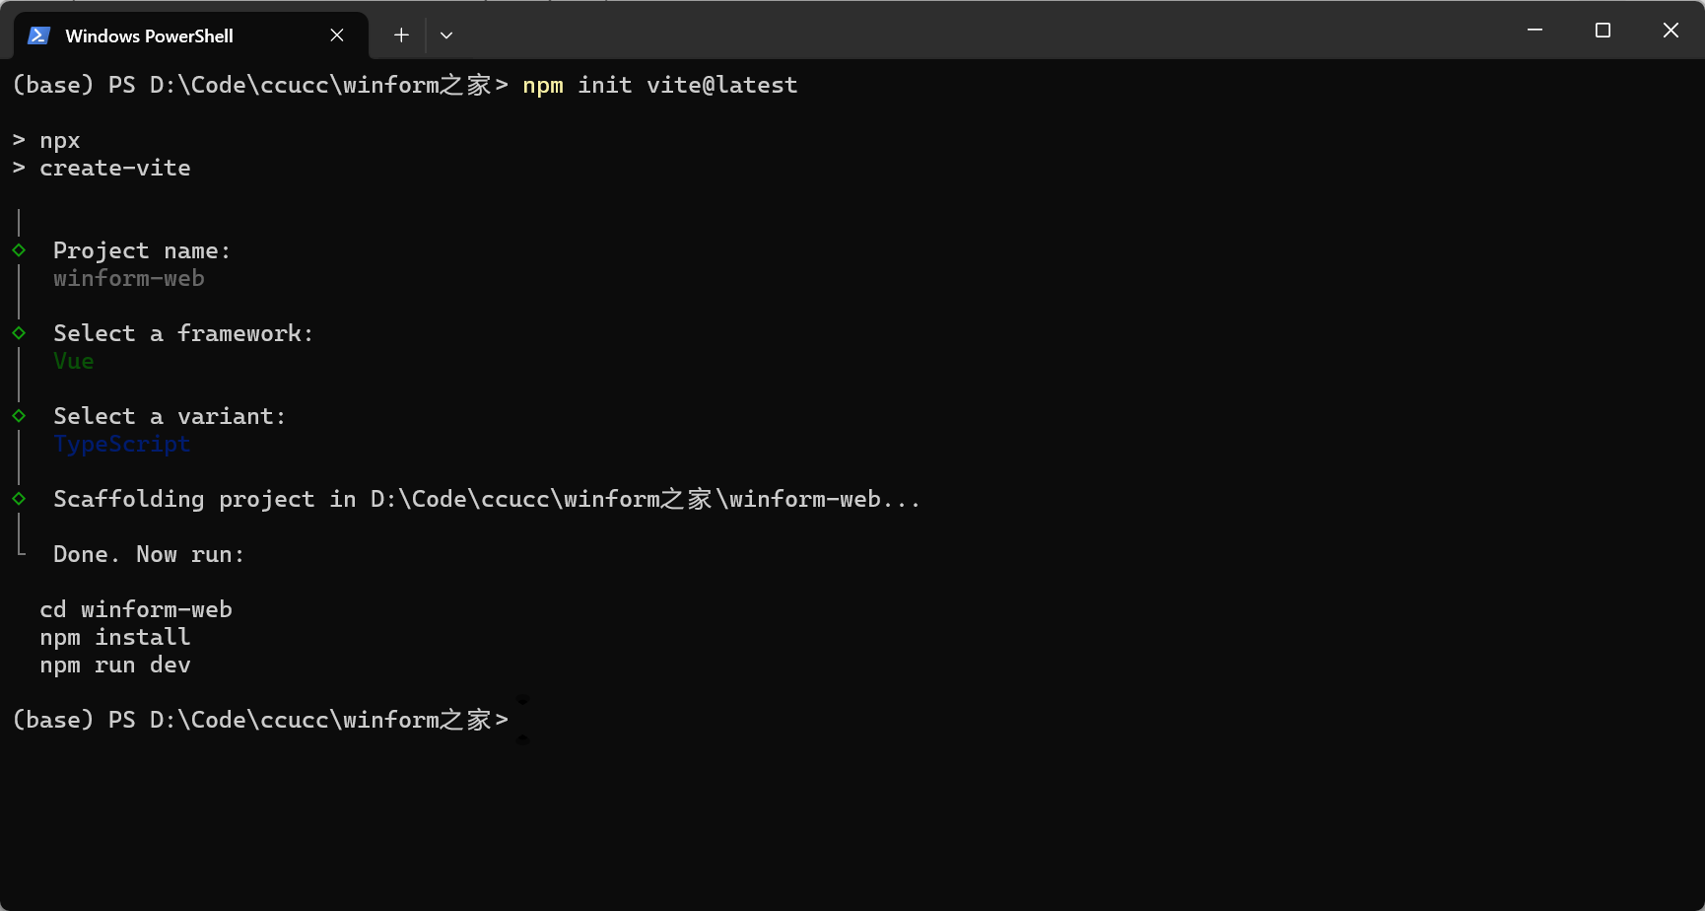Click the cd winform-web instruction line
Screen dimensions: 1705x911
point(136,609)
